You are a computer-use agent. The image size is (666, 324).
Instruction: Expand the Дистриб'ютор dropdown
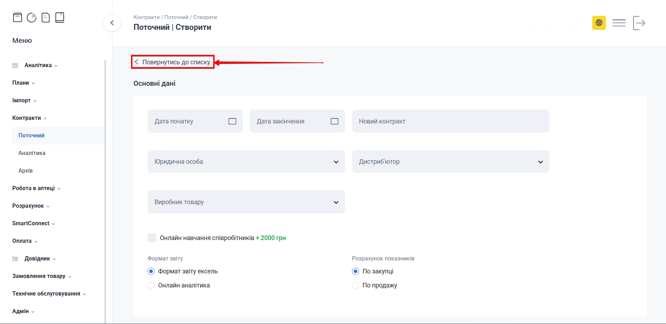450,162
